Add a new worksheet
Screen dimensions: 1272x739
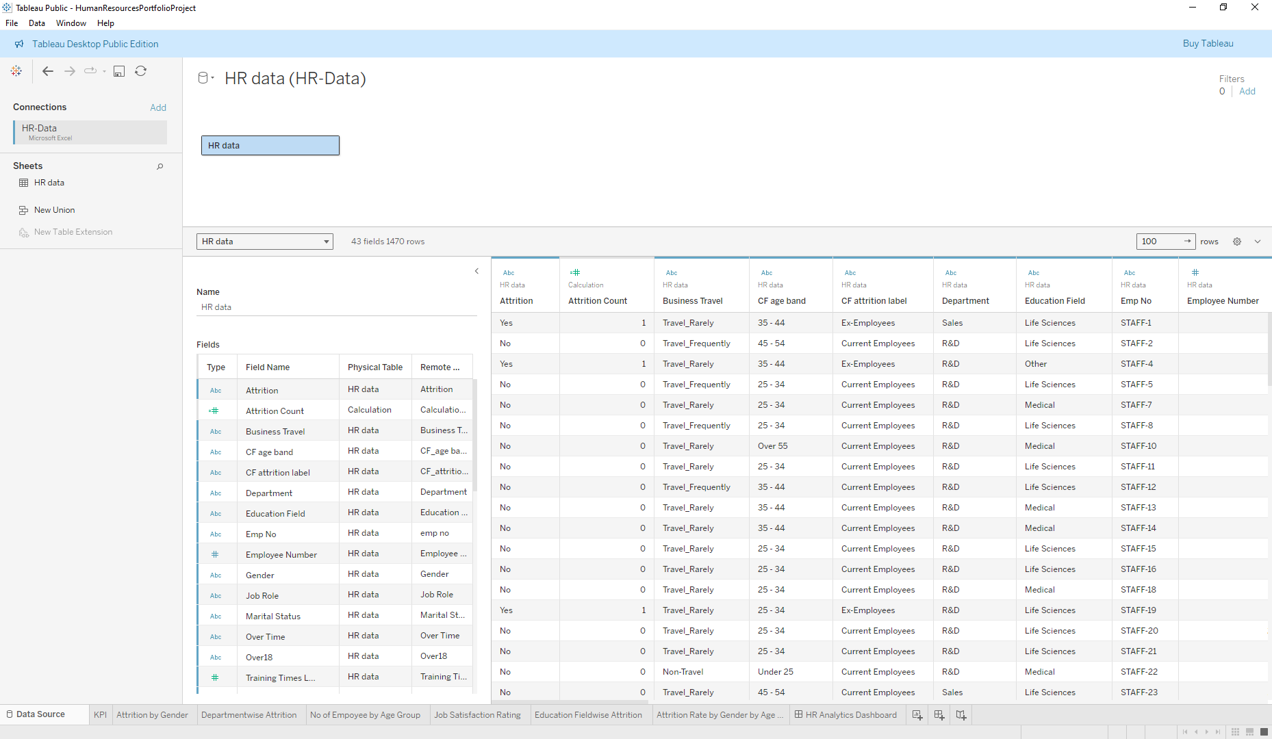click(917, 715)
